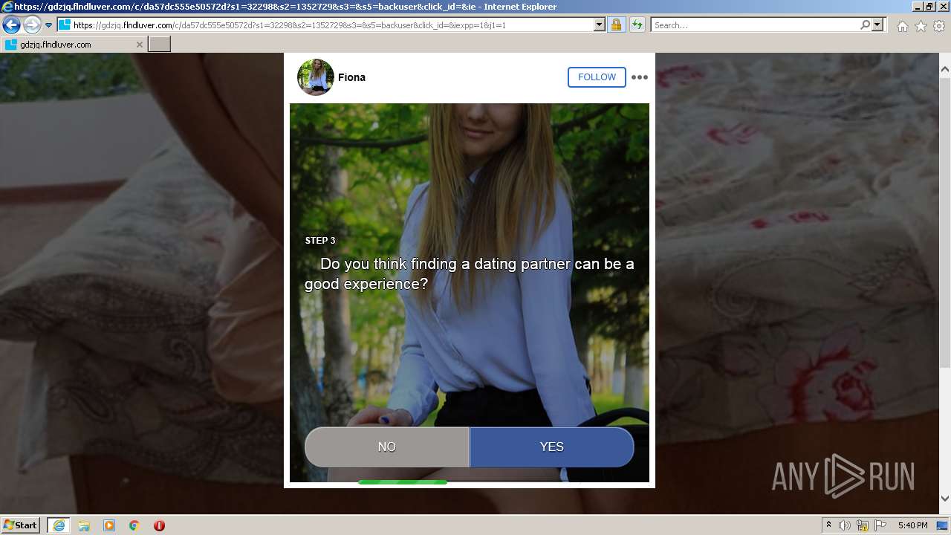Screen dimensions: 951x535
Task: Answer NO to the dating question
Action: (x=387, y=447)
